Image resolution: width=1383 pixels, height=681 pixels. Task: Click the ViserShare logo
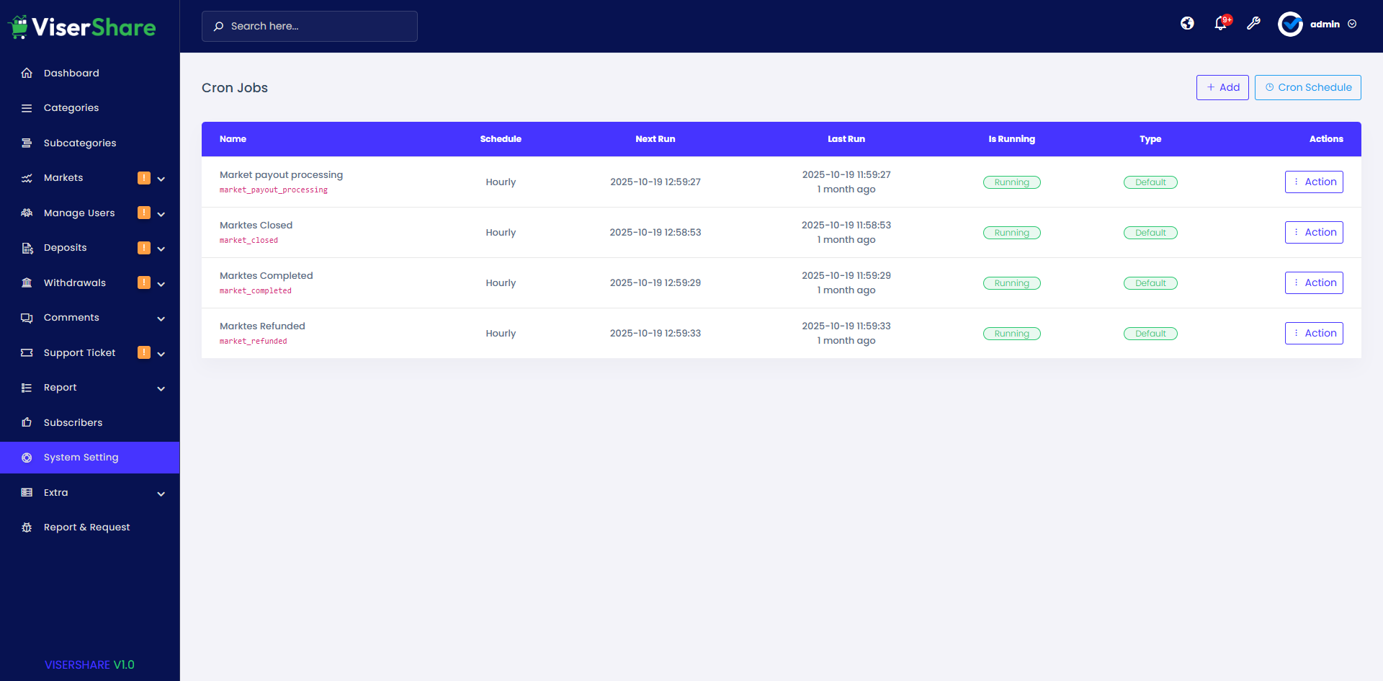[82, 27]
